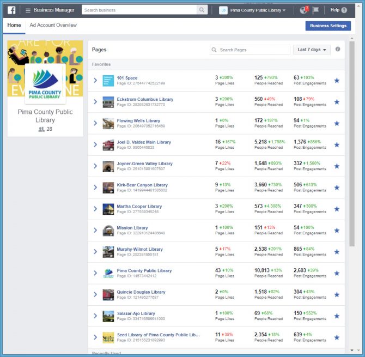Image resolution: width=365 pixels, height=357 pixels.
Task: Click the Salazar-Ajo Library page link
Action: coord(136,314)
